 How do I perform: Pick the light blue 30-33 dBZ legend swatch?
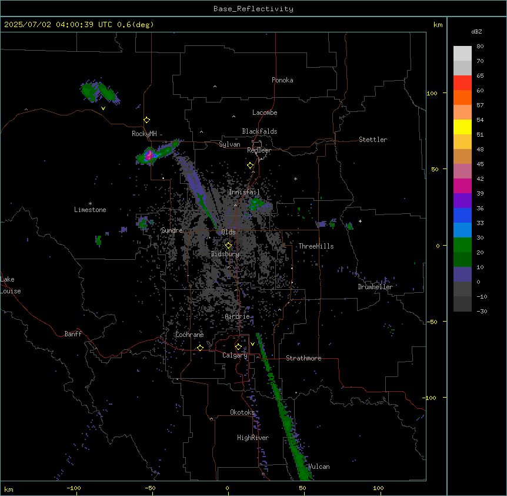tap(462, 230)
